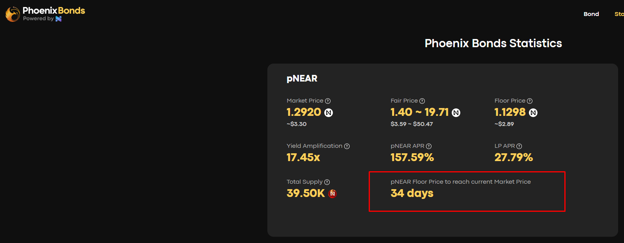624x243 pixels.
Task: Click the Total Supply info icon
Action: click(x=327, y=182)
